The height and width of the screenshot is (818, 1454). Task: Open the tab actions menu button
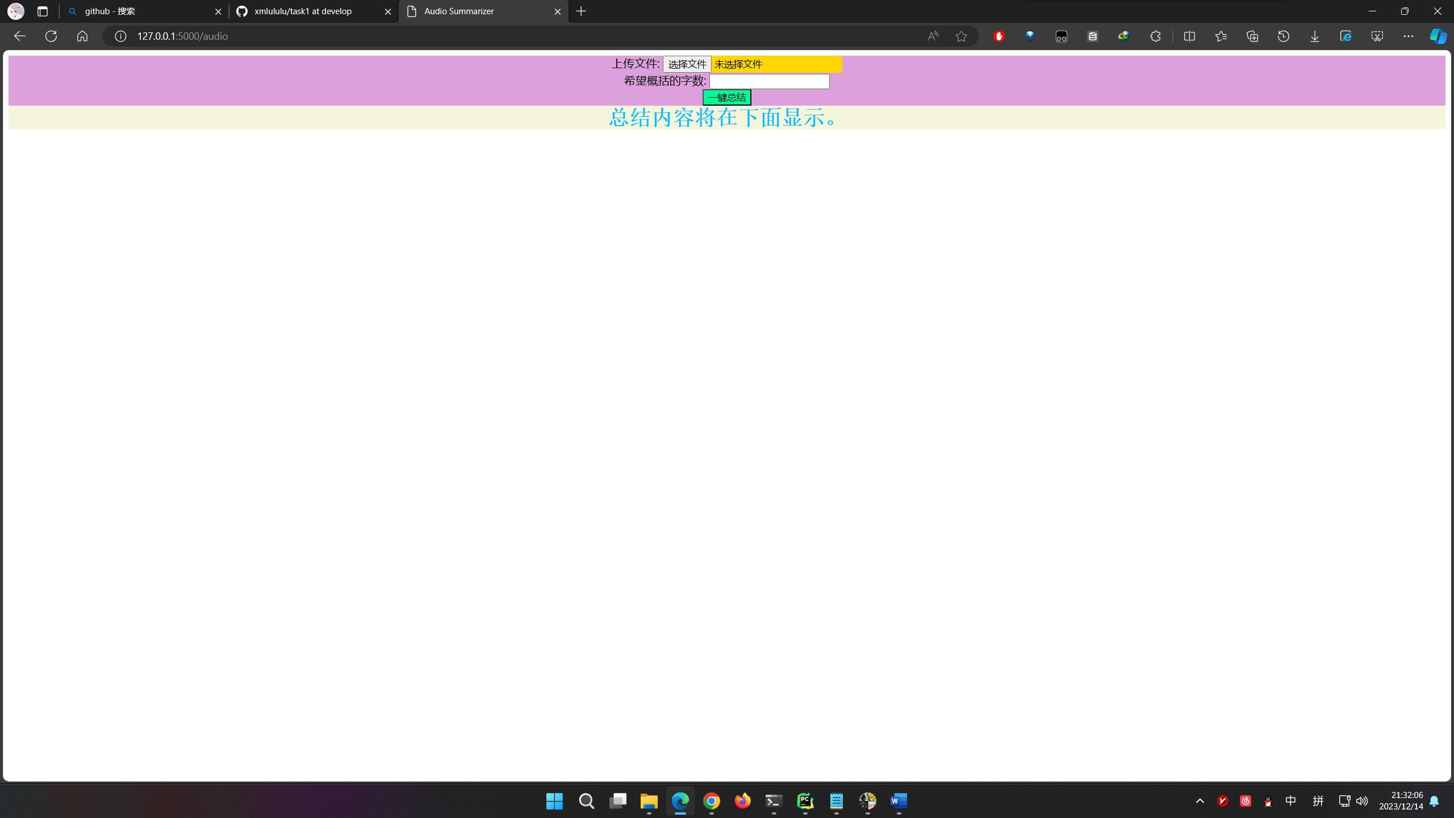click(43, 11)
